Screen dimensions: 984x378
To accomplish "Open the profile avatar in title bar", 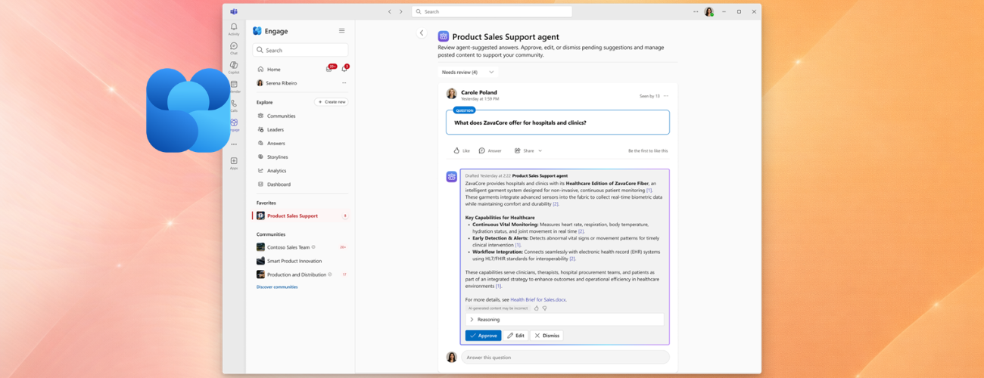I will point(709,11).
